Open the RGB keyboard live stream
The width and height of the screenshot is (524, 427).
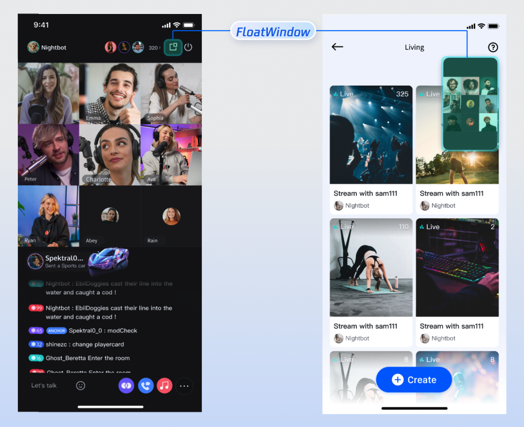(x=457, y=268)
